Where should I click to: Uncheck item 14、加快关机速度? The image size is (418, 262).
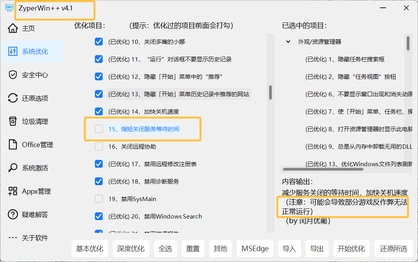(x=99, y=111)
